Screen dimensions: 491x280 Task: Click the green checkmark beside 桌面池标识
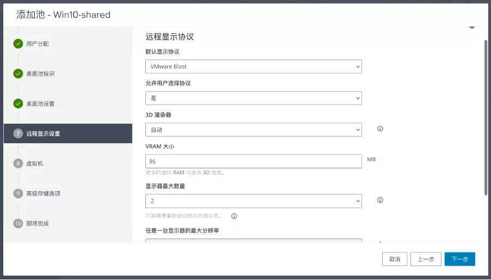tap(18, 74)
